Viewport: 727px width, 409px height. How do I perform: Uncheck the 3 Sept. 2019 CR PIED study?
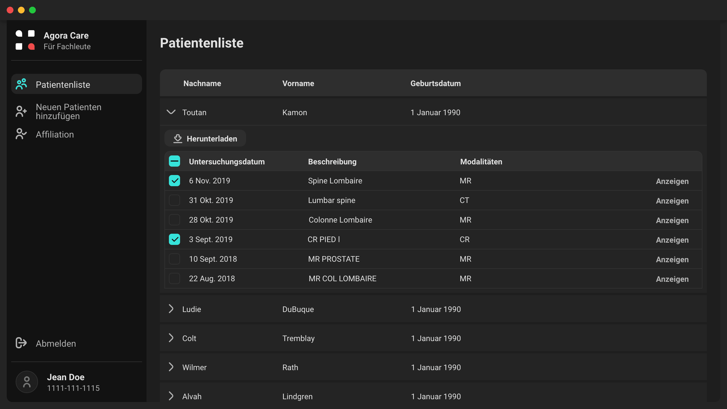click(174, 239)
